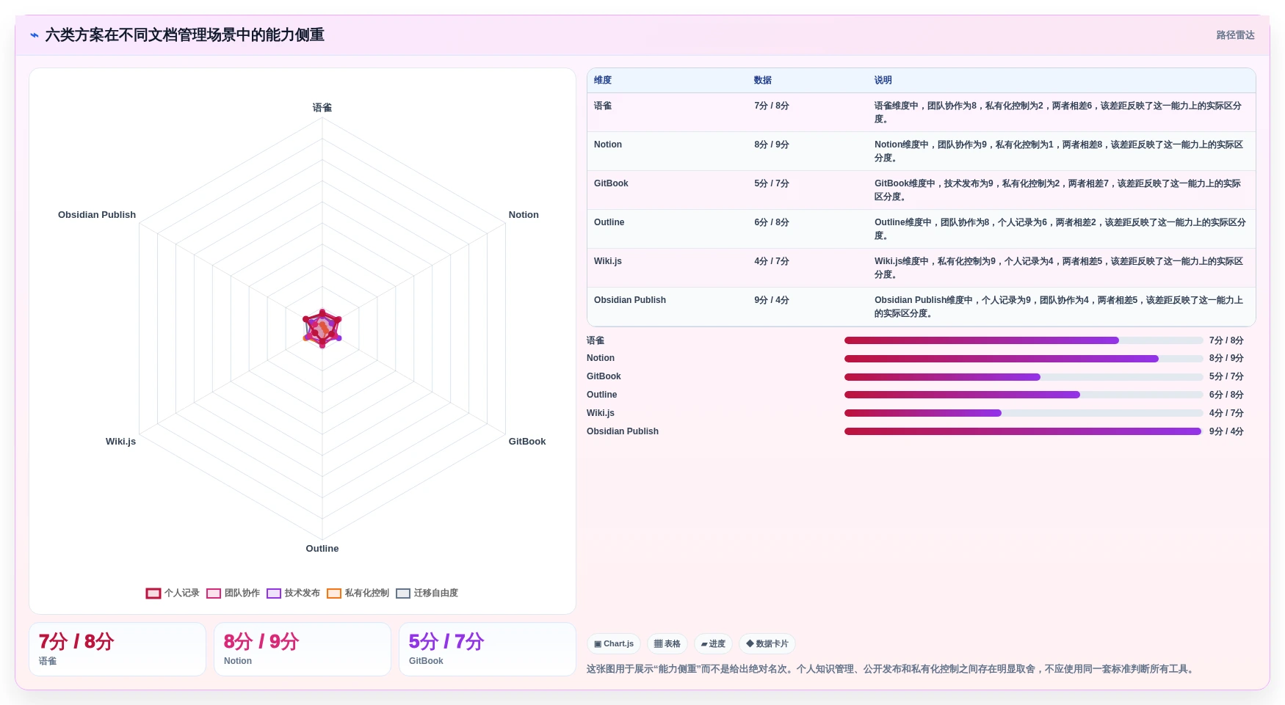This screenshot has height=705, width=1285.
Task: Click the GitBook radar axis label
Action: pos(527,442)
